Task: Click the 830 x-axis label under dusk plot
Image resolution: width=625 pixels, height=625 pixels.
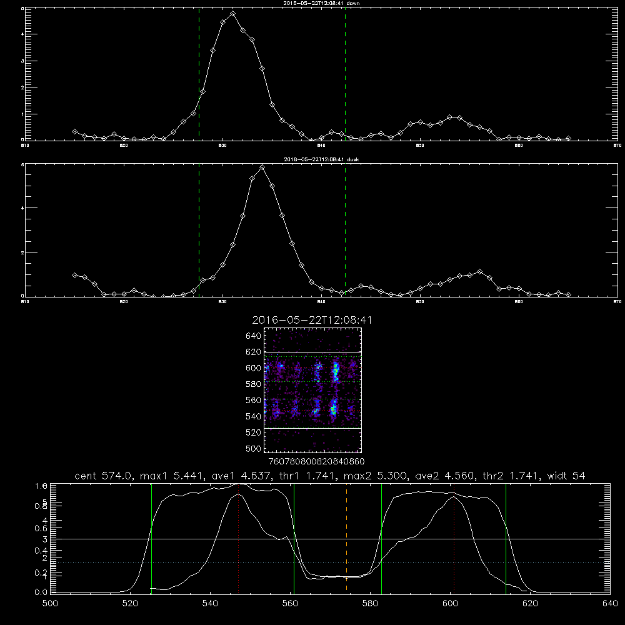Action: tap(222, 302)
